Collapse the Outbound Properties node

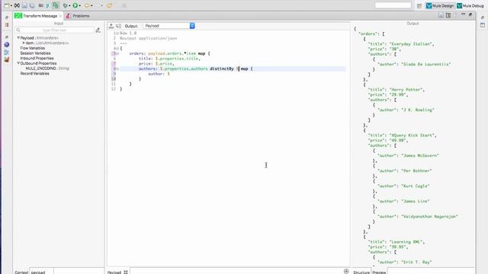(18, 63)
